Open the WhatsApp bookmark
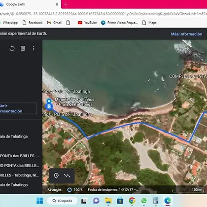Image resolution: width=207 pixels, height=207 pixels. point(9,23)
